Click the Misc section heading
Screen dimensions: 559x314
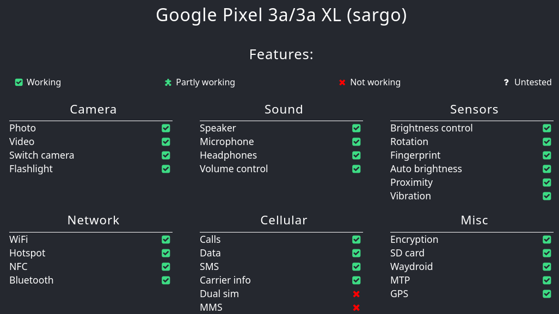[474, 220]
